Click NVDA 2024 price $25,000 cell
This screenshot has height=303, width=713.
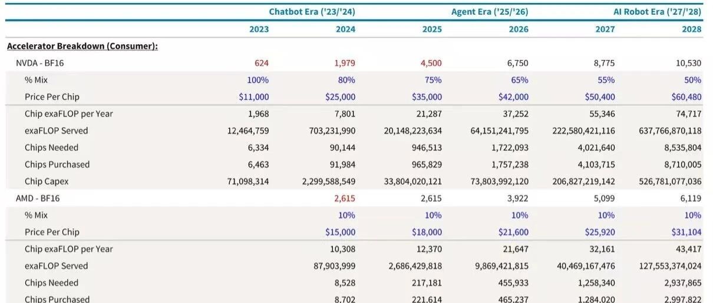341,97
